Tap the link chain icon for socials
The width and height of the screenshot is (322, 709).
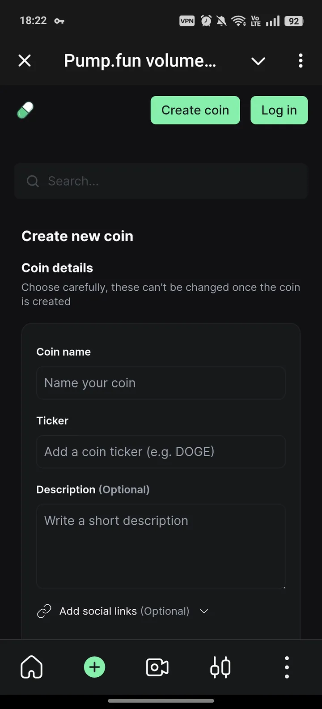44,611
